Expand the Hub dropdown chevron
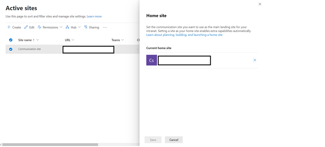The width and height of the screenshot is (325, 147). point(79,27)
